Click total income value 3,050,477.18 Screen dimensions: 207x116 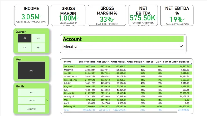(x=89, y=110)
